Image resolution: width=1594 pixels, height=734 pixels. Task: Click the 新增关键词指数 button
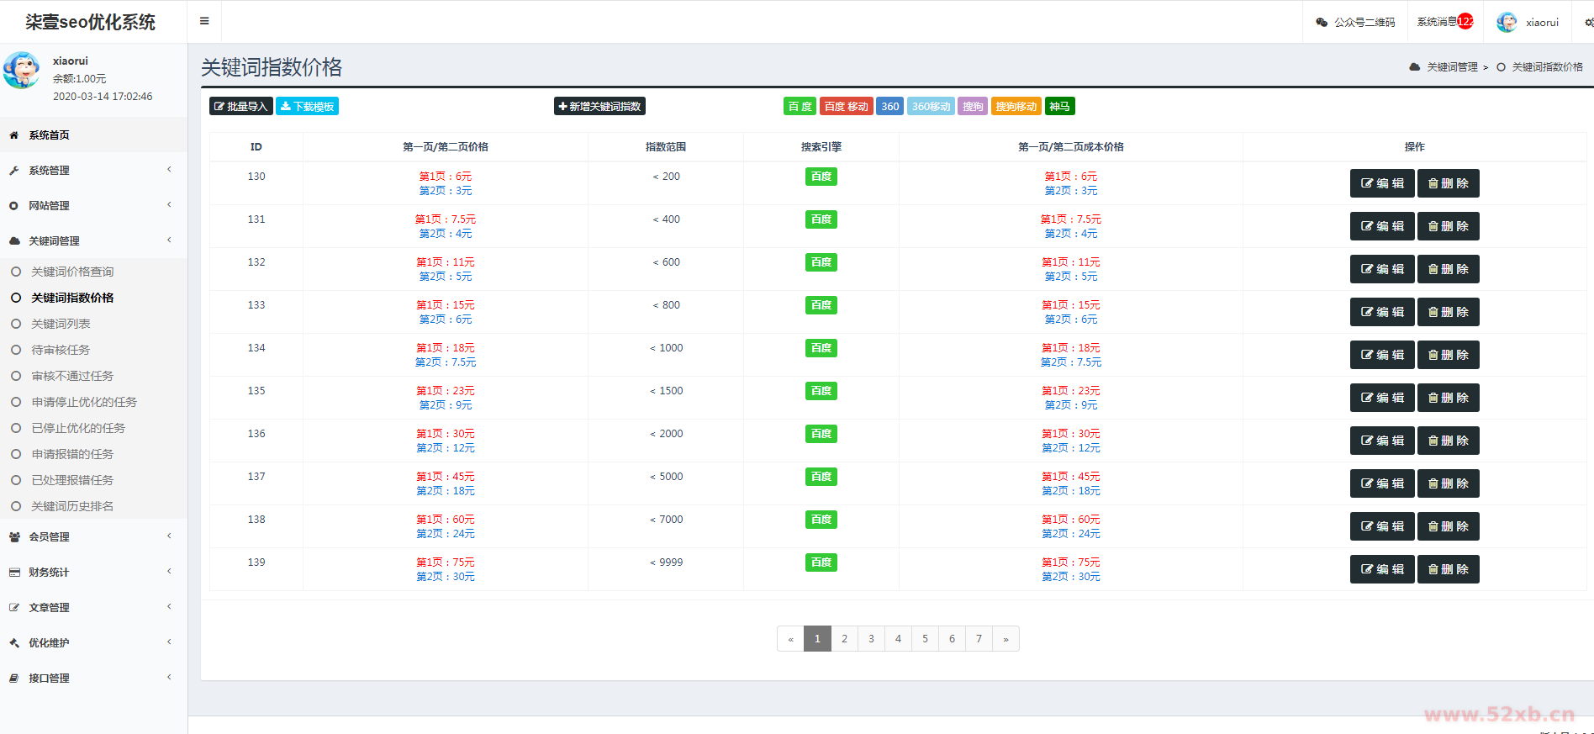pos(599,107)
